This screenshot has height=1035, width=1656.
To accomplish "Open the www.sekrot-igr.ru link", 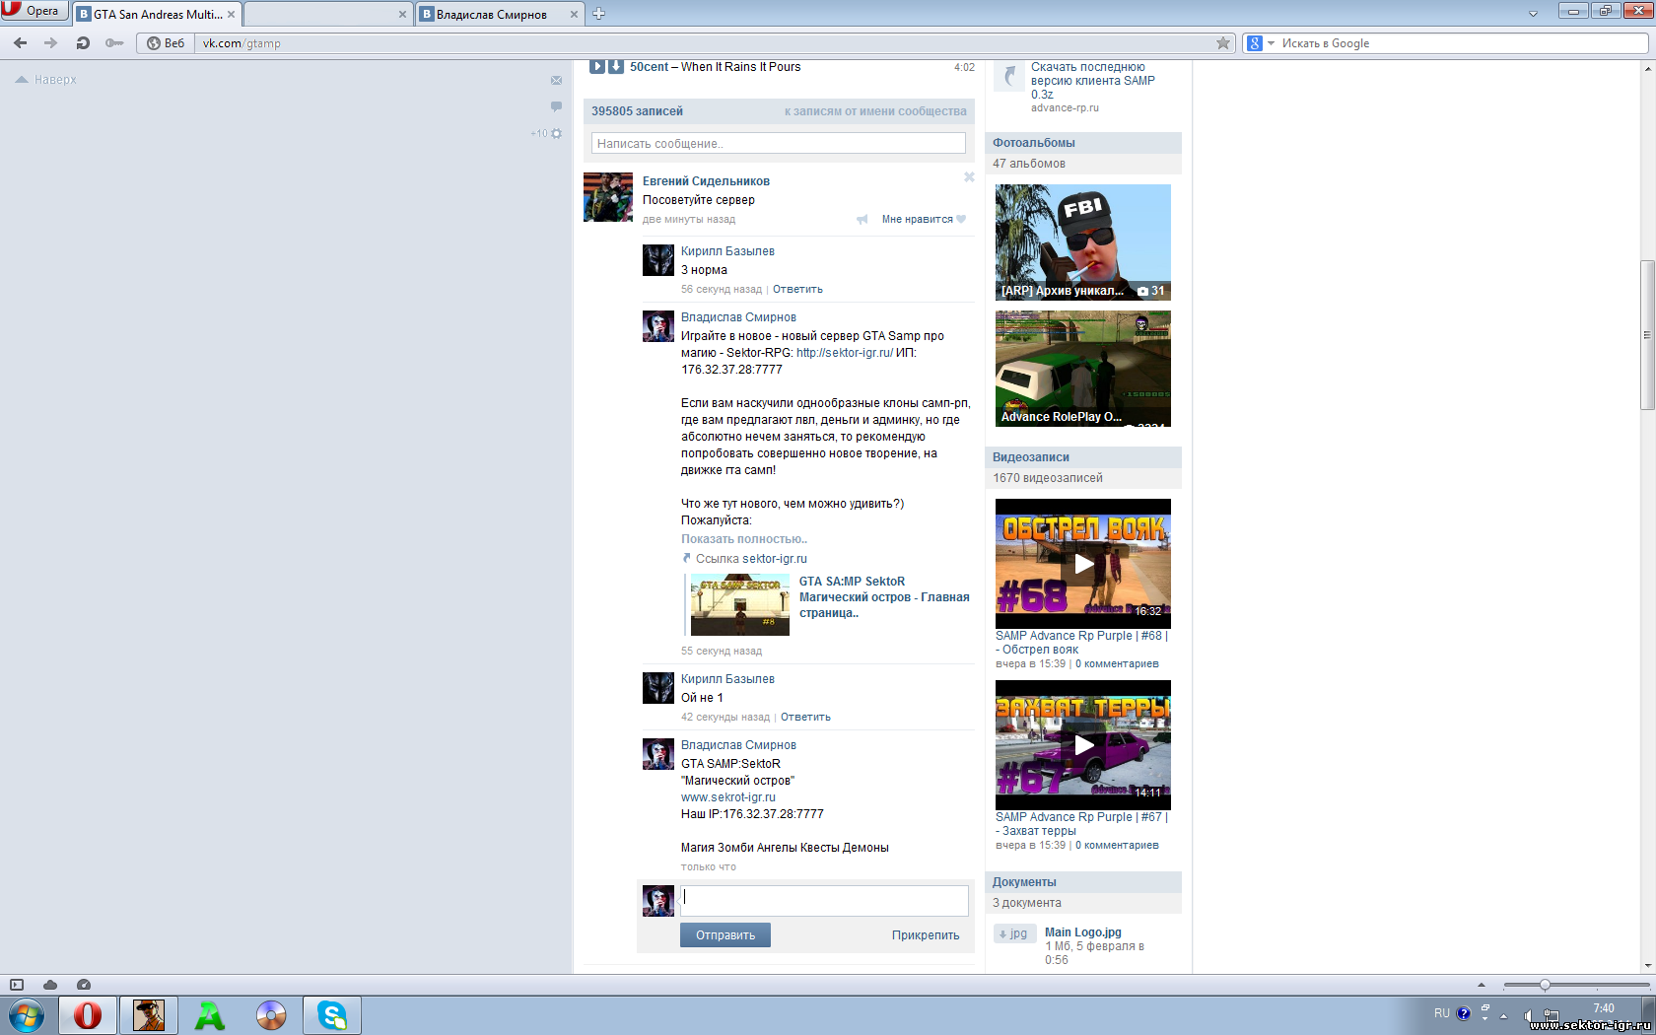I will pyautogui.click(x=728, y=797).
